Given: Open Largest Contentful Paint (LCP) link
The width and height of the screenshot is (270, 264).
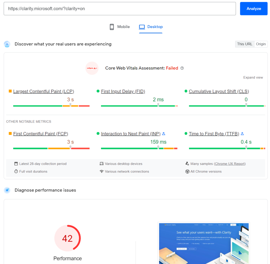Looking at the screenshot, I should [44, 91].
